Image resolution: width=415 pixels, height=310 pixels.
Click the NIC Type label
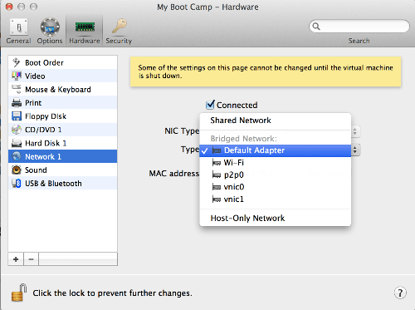[x=182, y=130]
